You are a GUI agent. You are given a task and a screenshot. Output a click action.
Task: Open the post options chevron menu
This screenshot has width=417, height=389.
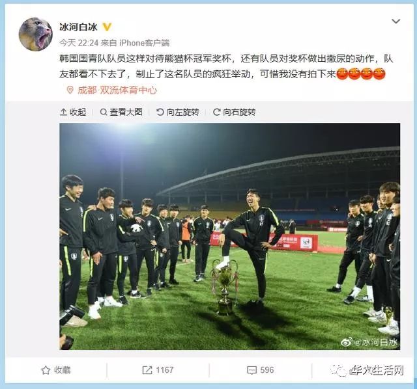tap(395, 21)
